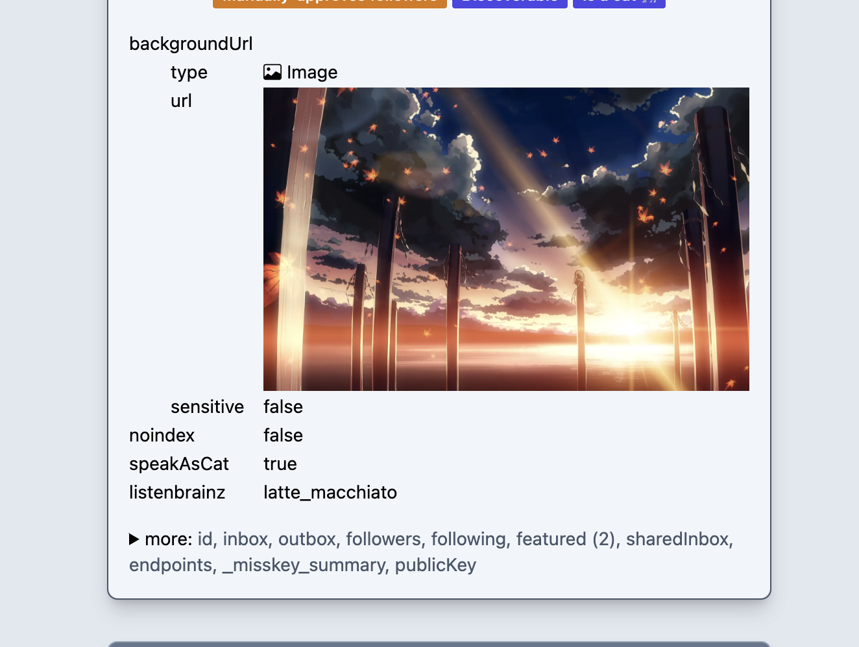Click 'outbox' in the more list
Image resolution: width=859 pixels, height=647 pixels.
(306, 539)
